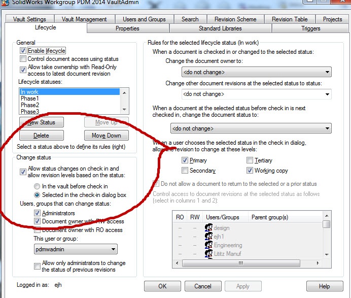The image size is (351, 298).
Task: Click down arrow of lifecycle statuses list
Action: click(124, 110)
